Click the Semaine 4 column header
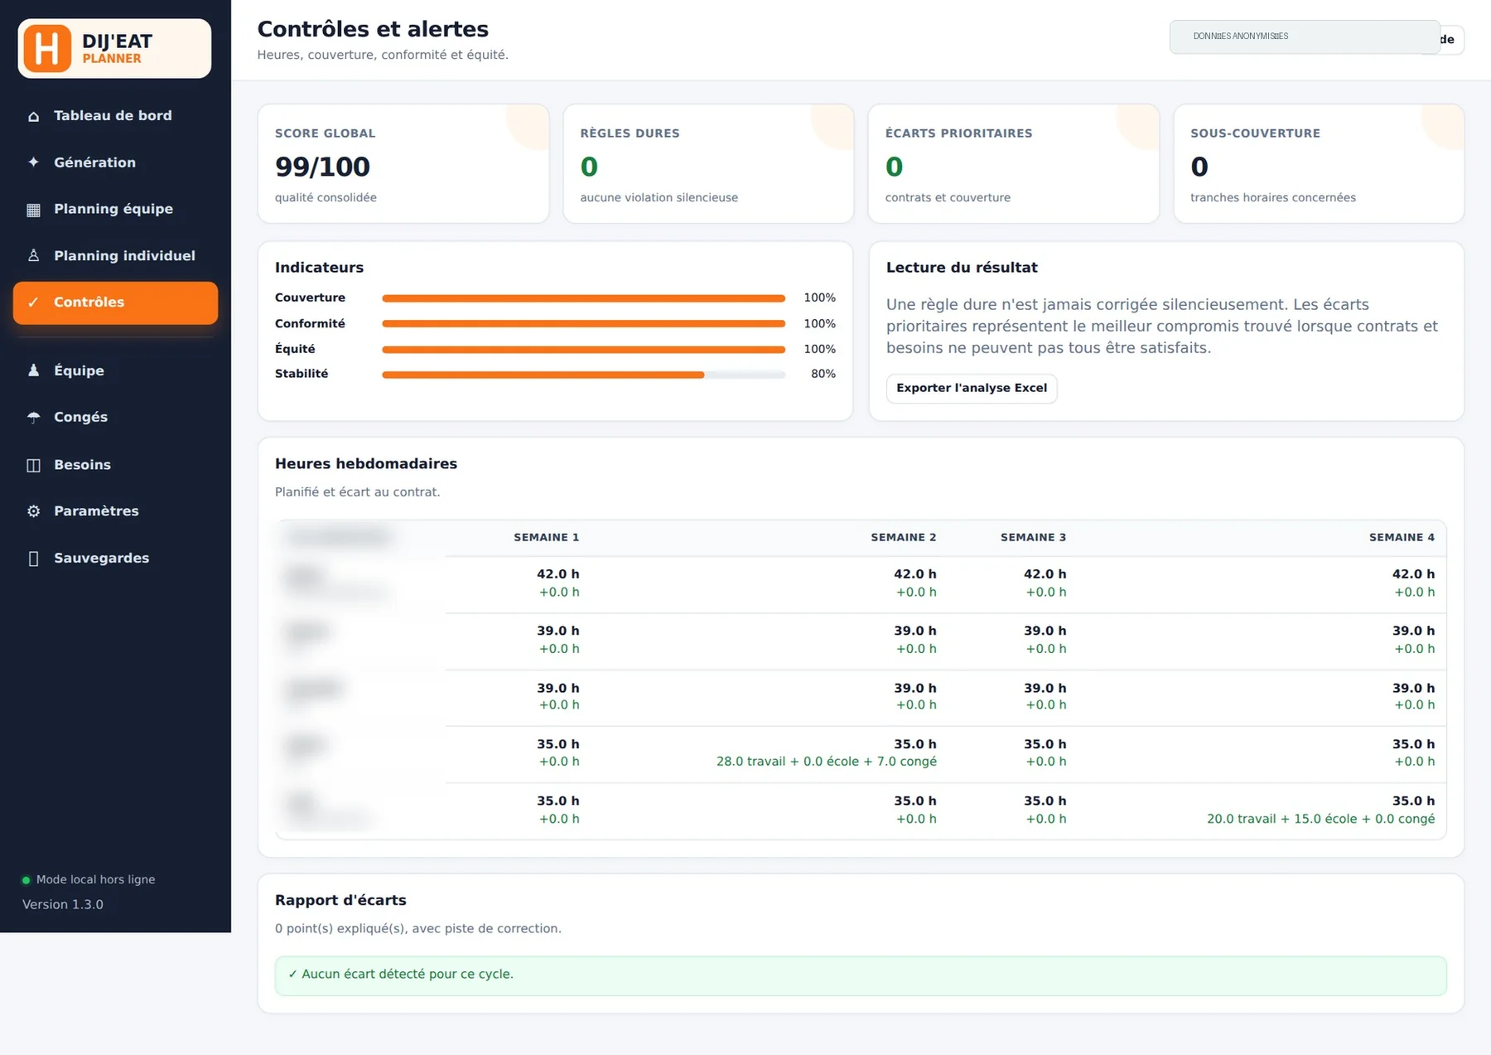Image resolution: width=1491 pixels, height=1055 pixels. click(1402, 538)
